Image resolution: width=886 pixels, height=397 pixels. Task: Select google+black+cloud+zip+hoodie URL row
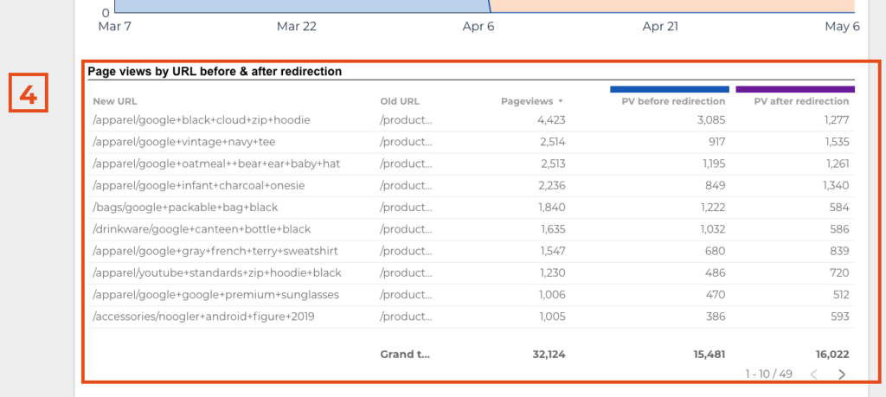coord(472,120)
